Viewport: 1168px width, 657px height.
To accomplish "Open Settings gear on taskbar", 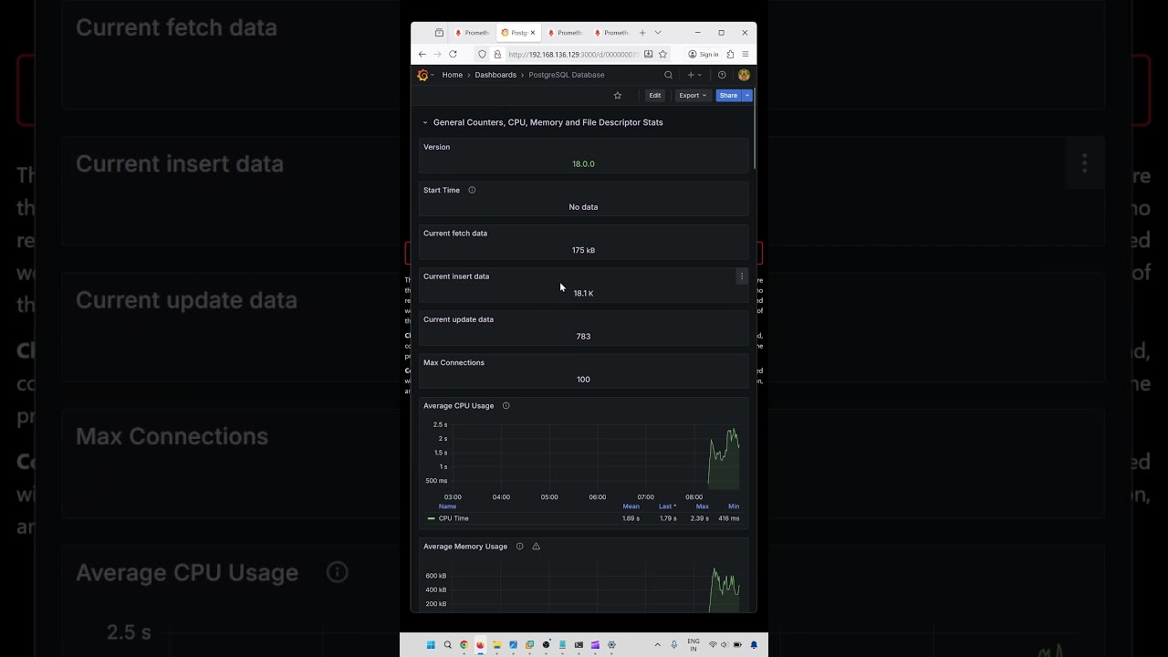I will click(x=611, y=645).
